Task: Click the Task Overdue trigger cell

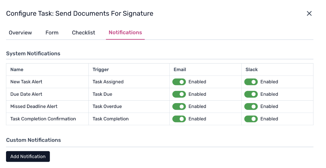Action: pos(107,106)
